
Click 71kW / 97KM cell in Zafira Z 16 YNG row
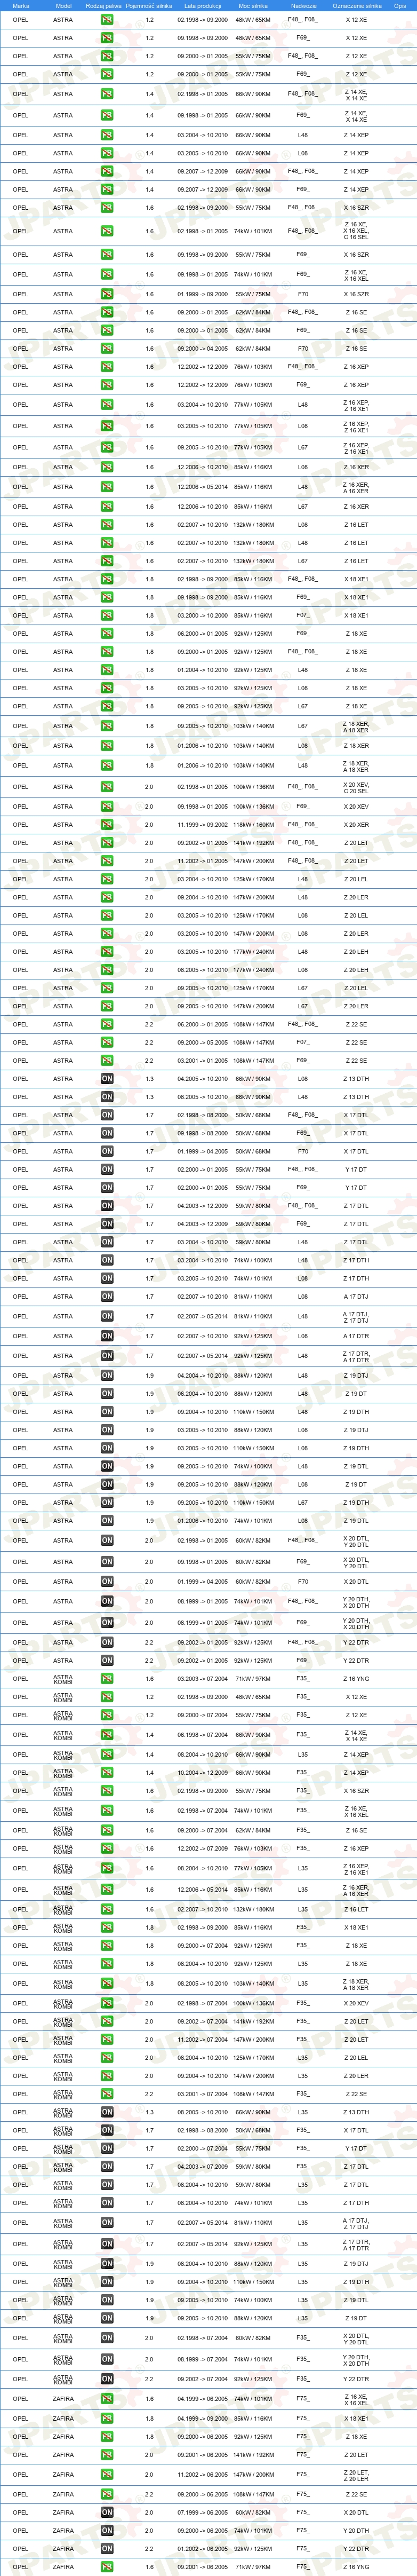pos(253,2567)
